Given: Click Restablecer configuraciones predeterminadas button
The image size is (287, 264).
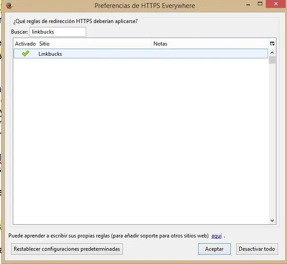Looking at the screenshot, I should click(67, 249).
